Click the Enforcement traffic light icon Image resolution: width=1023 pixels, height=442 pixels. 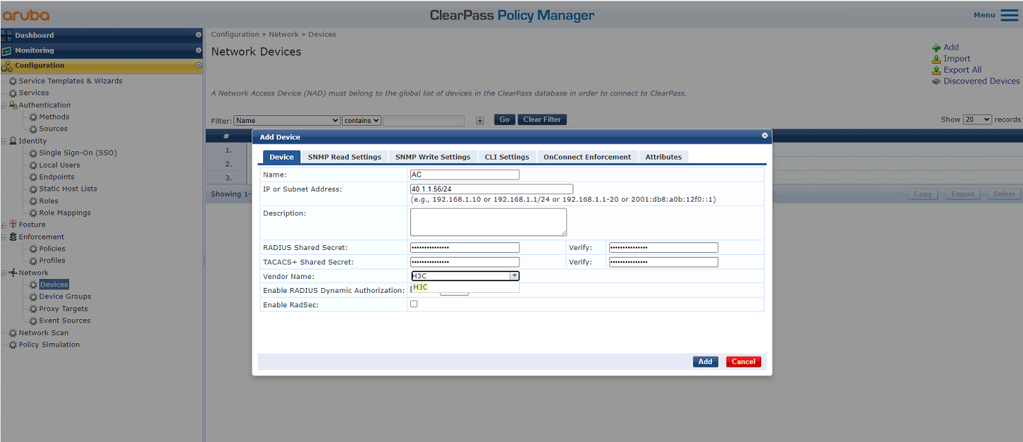pos(13,237)
